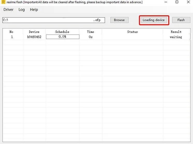This screenshot has height=144, width=193.
Task: Select the waiting result cell
Action: point(176,37)
